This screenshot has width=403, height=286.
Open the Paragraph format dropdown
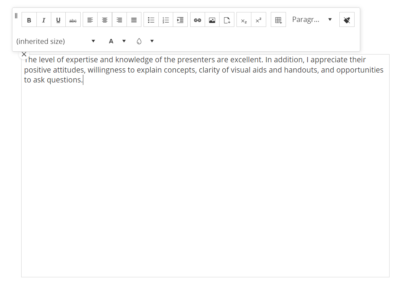pyautogui.click(x=312, y=19)
